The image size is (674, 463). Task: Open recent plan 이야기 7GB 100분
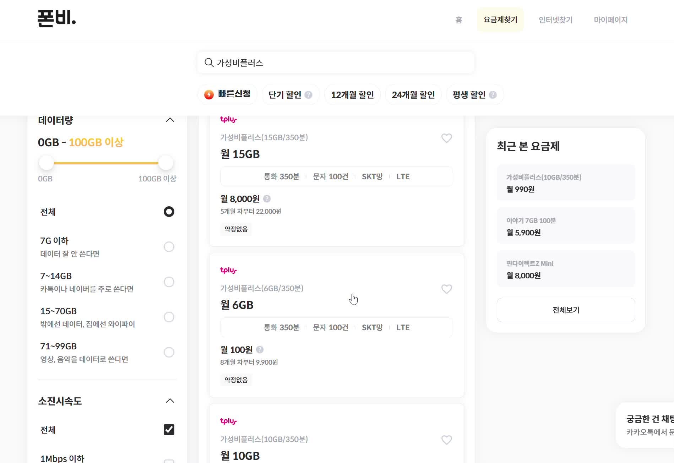566,226
